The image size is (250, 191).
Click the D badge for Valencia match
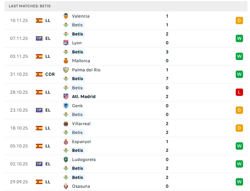(239, 20)
